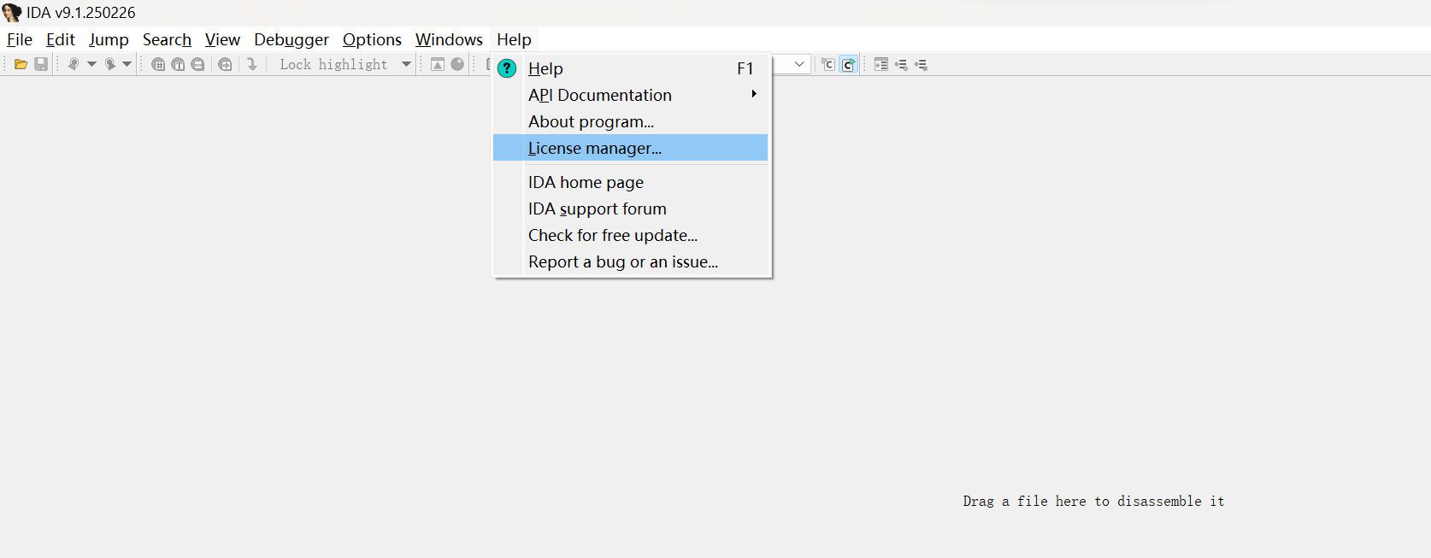Screen dimensions: 1431x558
Task: Open the Lock highlight dropdown
Action: tap(406, 64)
